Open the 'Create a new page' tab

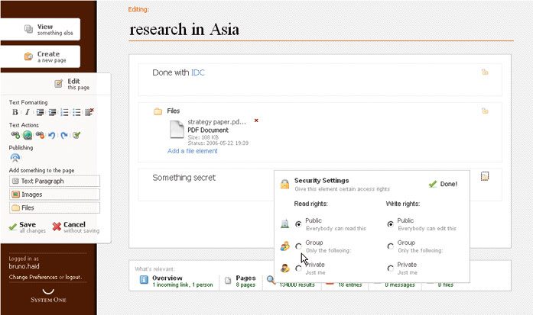[x=47, y=57]
